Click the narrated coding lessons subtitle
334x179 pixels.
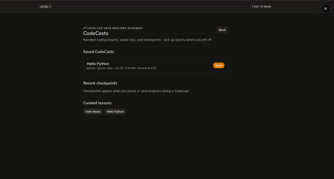[148, 40]
